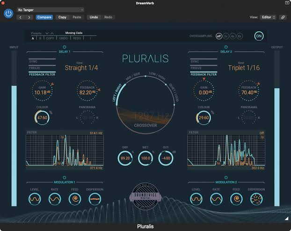Toggle Modulation 2 power icon
The height and width of the screenshot is (231, 291).
coord(226,178)
